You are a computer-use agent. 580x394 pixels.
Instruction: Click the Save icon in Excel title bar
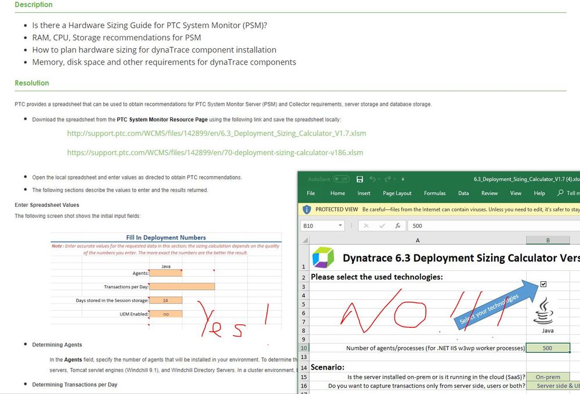(x=359, y=179)
